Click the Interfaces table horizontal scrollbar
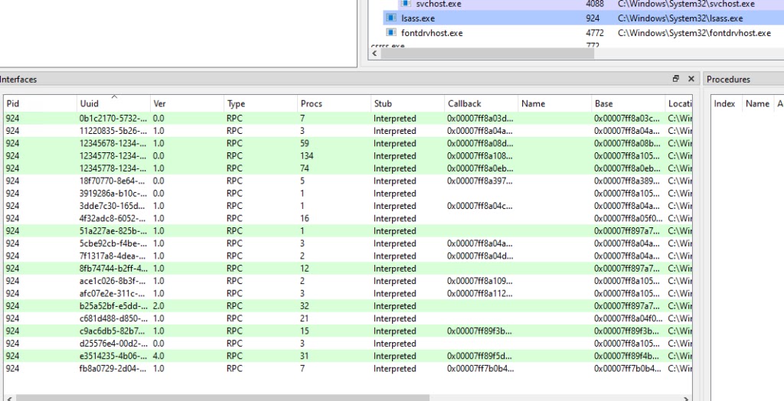 tap(223, 399)
